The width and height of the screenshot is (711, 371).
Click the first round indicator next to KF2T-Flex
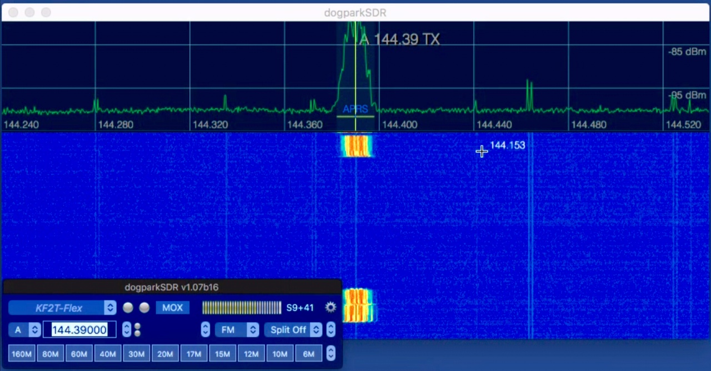click(128, 308)
